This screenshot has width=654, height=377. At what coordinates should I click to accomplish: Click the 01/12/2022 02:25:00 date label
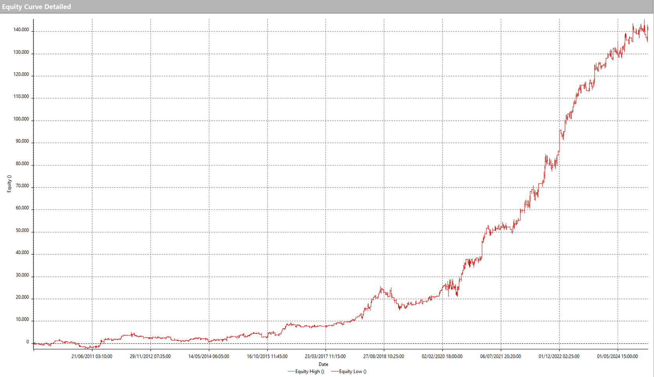(x=559, y=356)
